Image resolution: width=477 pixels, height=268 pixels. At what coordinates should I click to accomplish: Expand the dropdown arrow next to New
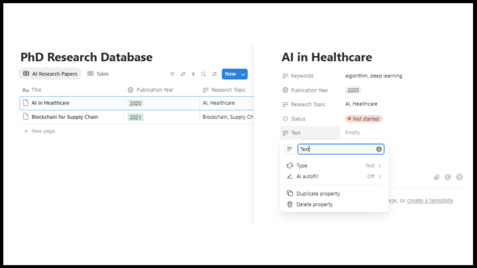(243, 74)
